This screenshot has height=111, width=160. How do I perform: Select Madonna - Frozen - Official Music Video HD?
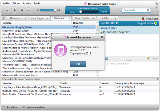pyautogui.click(x=26, y=44)
